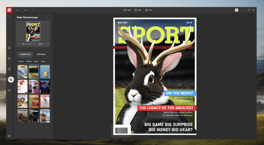Switch to the More Items tab

pos(41,54)
